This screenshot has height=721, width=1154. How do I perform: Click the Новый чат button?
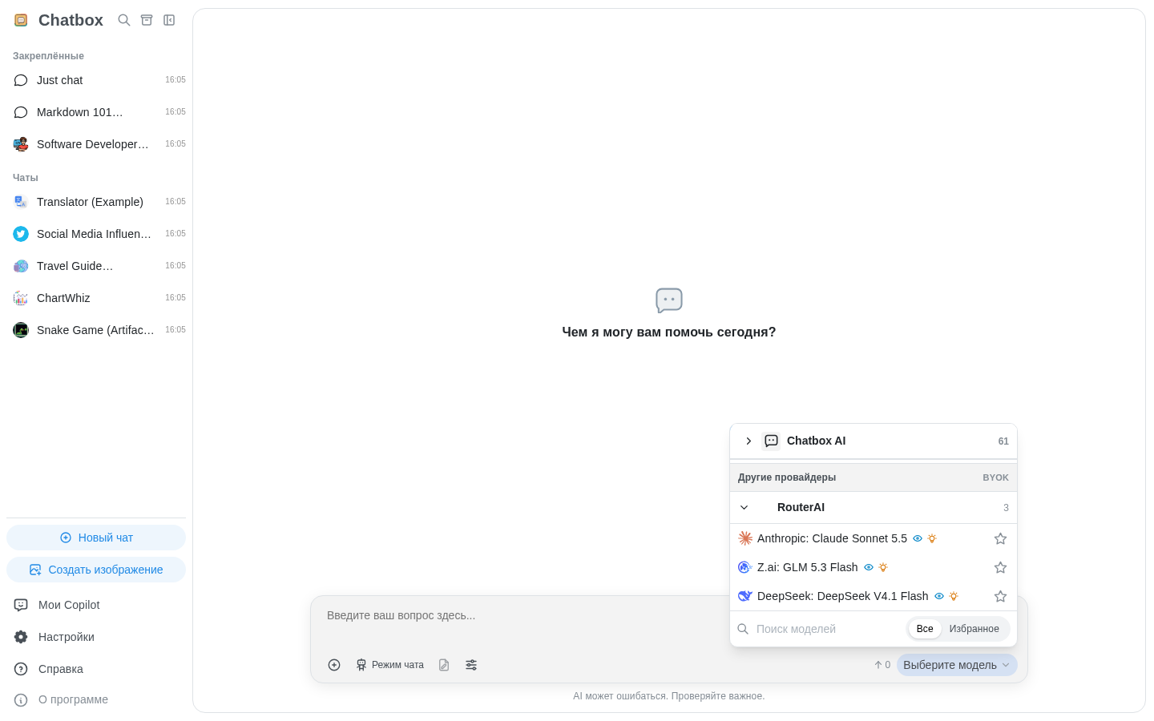coord(96,538)
